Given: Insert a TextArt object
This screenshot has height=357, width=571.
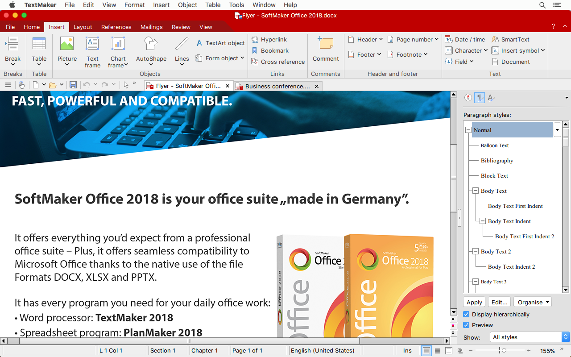Looking at the screenshot, I should [x=220, y=43].
